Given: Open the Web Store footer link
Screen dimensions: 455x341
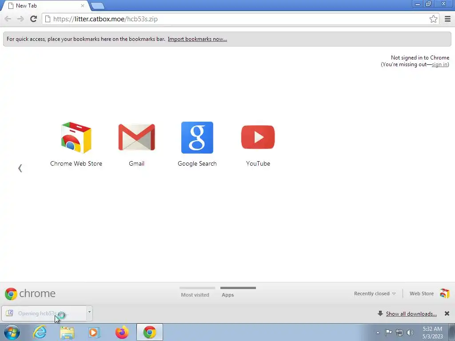Looking at the screenshot, I should [421, 293].
